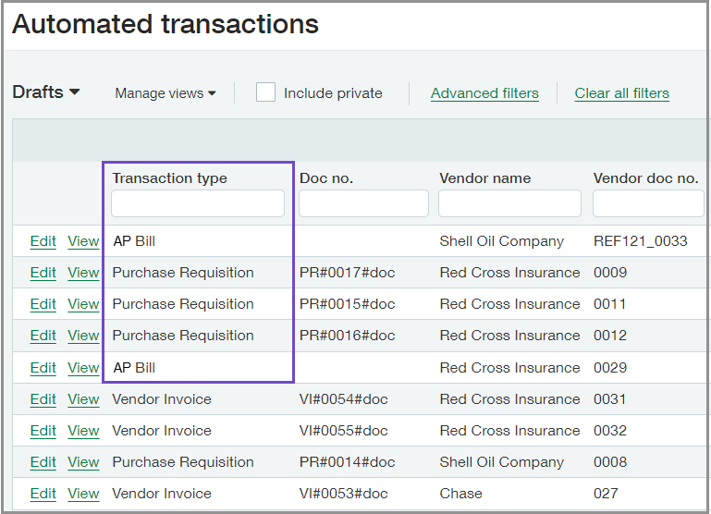Screen dimensions: 711x514
Task: Expand the Manage views menu
Action: pos(165,93)
